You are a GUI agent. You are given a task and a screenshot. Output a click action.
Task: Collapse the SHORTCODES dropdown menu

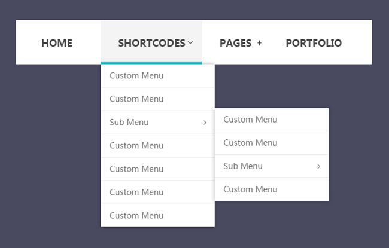pyautogui.click(x=151, y=43)
